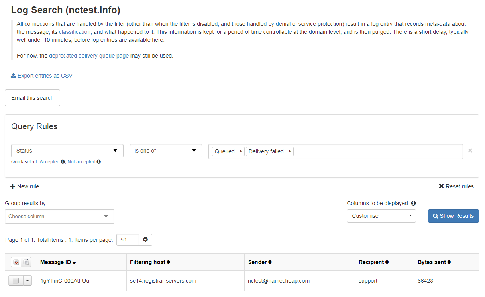
Task: Sort the Filtering host column
Action: pos(168,262)
